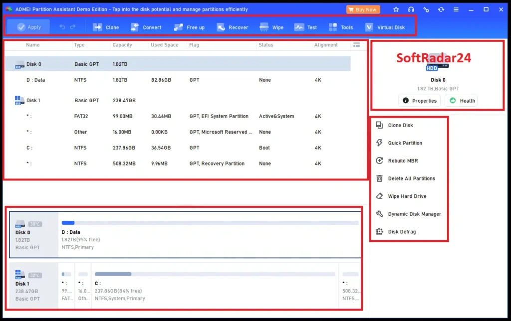511x321 pixels.
Task: Select the FAT32 EFI System Partition row
Action: (x=178, y=116)
